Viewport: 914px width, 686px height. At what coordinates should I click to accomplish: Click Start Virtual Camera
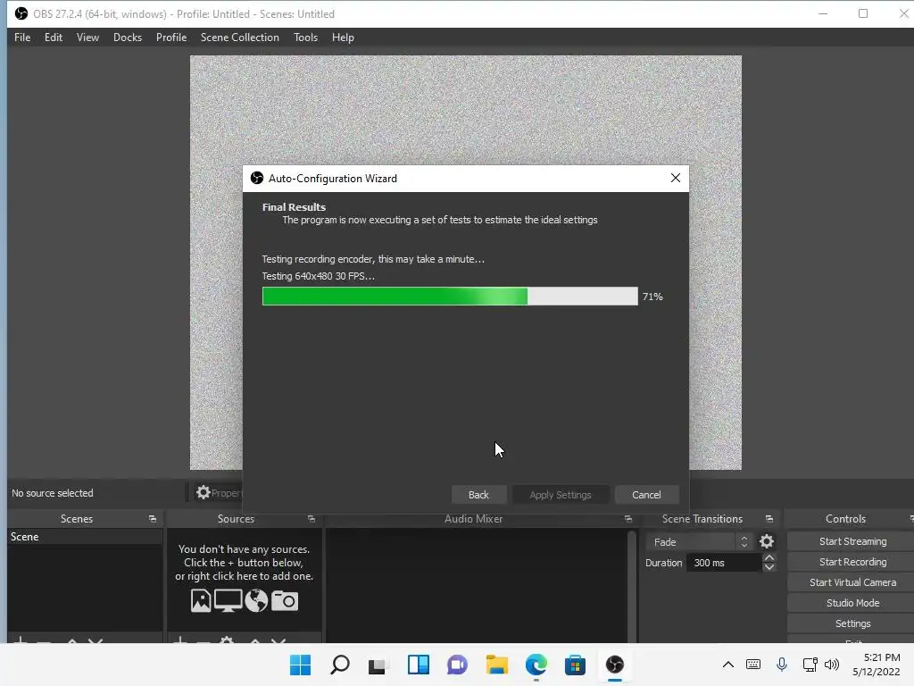click(852, 582)
